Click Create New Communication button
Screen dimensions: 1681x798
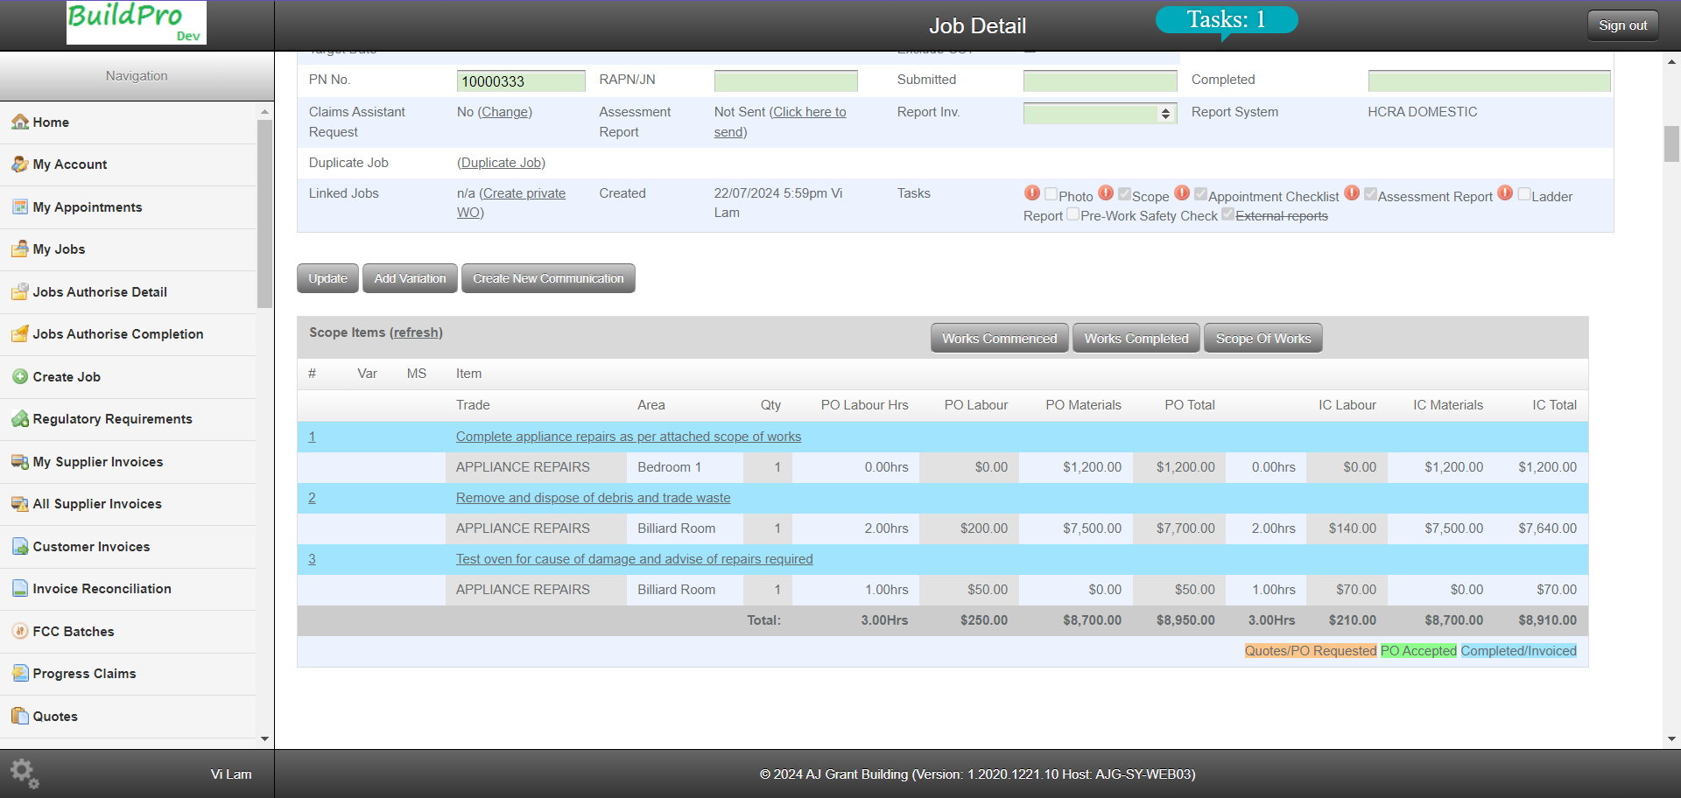548,278
